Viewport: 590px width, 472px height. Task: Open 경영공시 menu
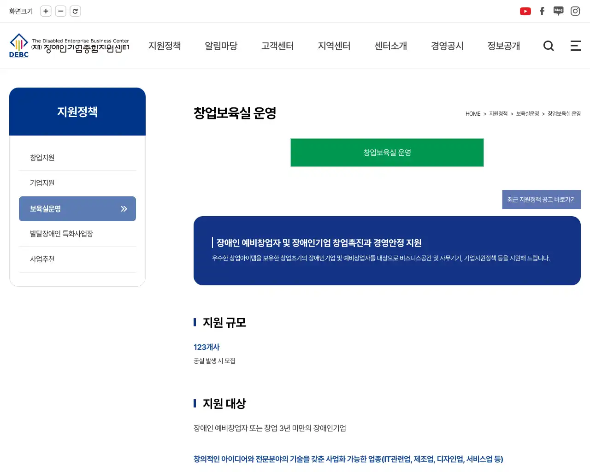[447, 46]
